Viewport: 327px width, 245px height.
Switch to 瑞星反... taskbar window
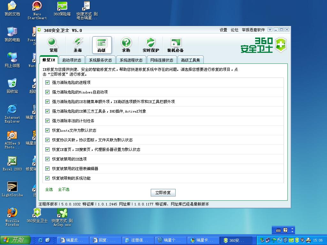(x=73, y=240)
